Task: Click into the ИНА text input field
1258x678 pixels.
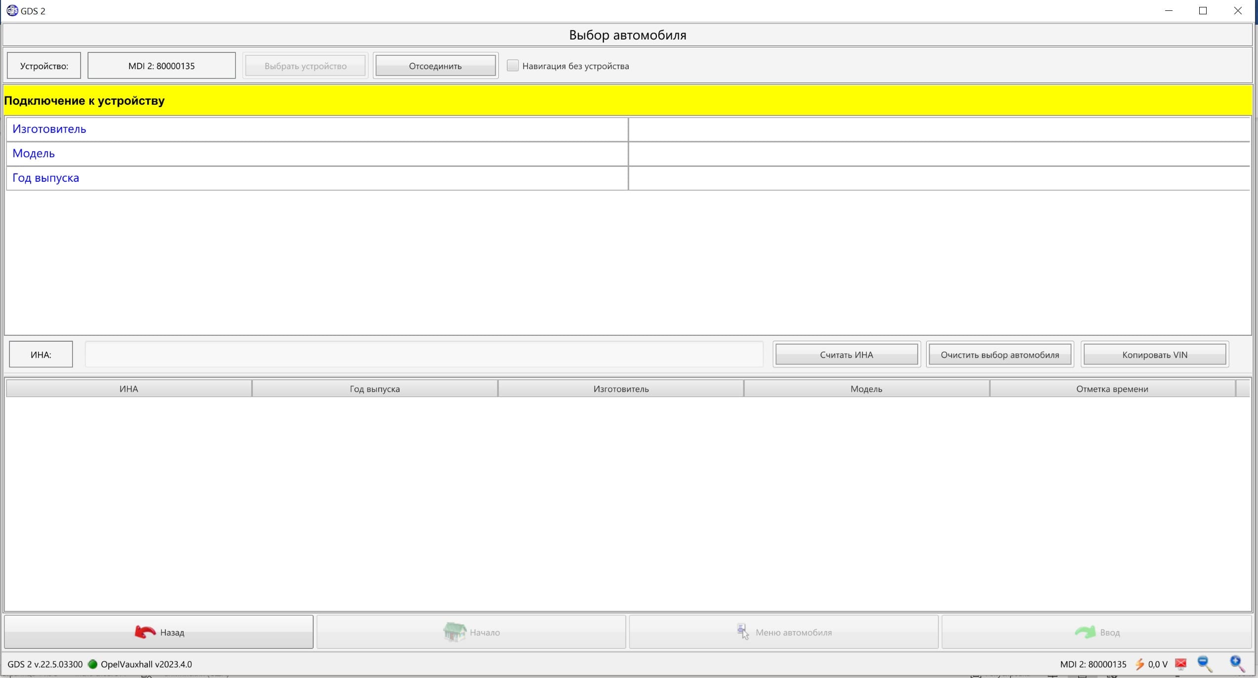Action: coord(424,355)
